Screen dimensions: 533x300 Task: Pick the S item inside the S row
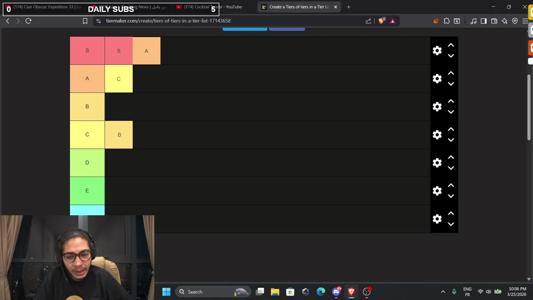[x=119, y=50]
